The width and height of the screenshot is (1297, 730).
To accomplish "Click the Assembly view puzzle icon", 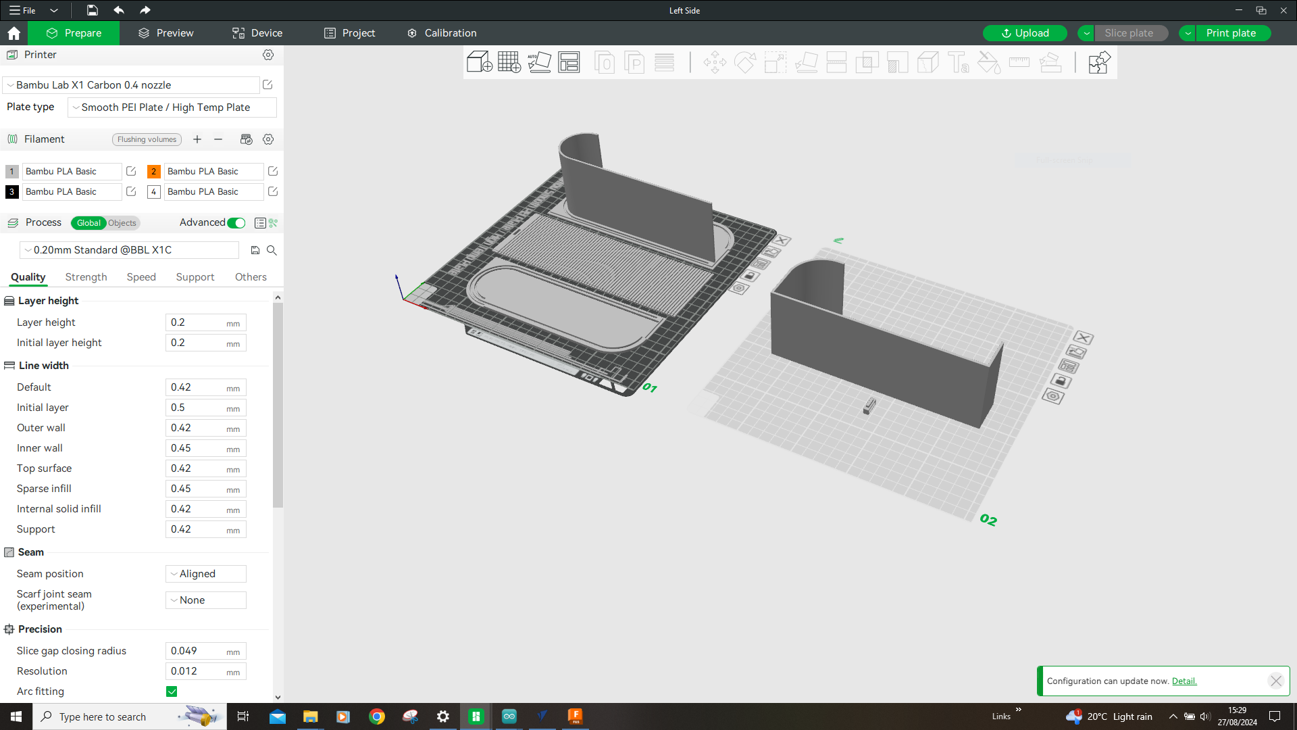I will coord(1099,63).
